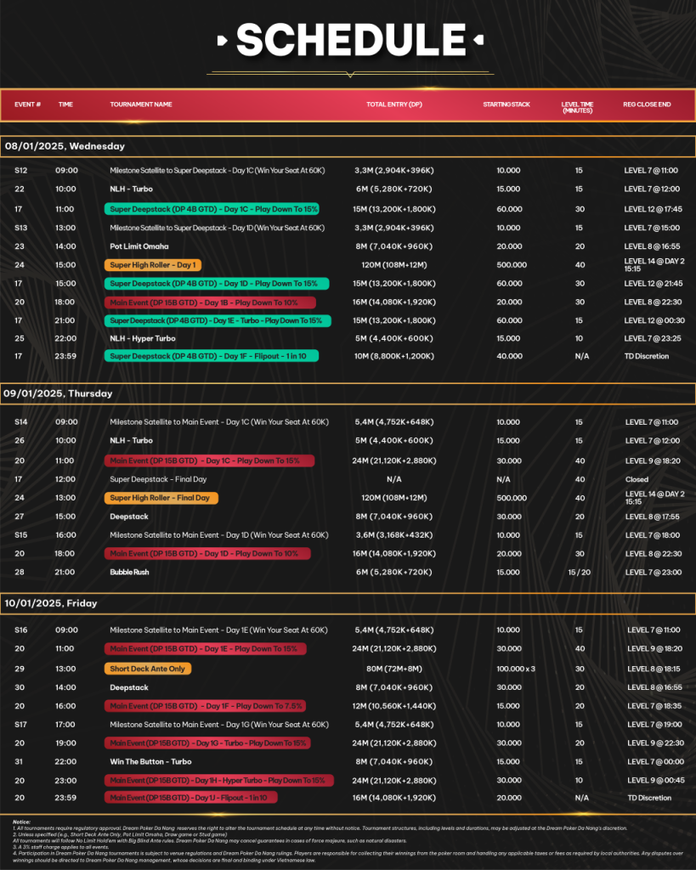The image size is (696, 870).
Task: Select the 10/01/2025, Friday date header
Action: tap(348, 603)
